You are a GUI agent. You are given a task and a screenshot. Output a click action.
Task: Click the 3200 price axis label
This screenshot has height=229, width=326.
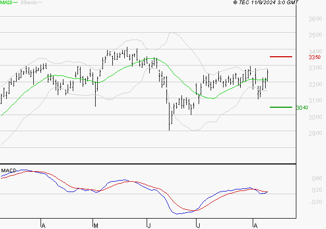point(315,84)
